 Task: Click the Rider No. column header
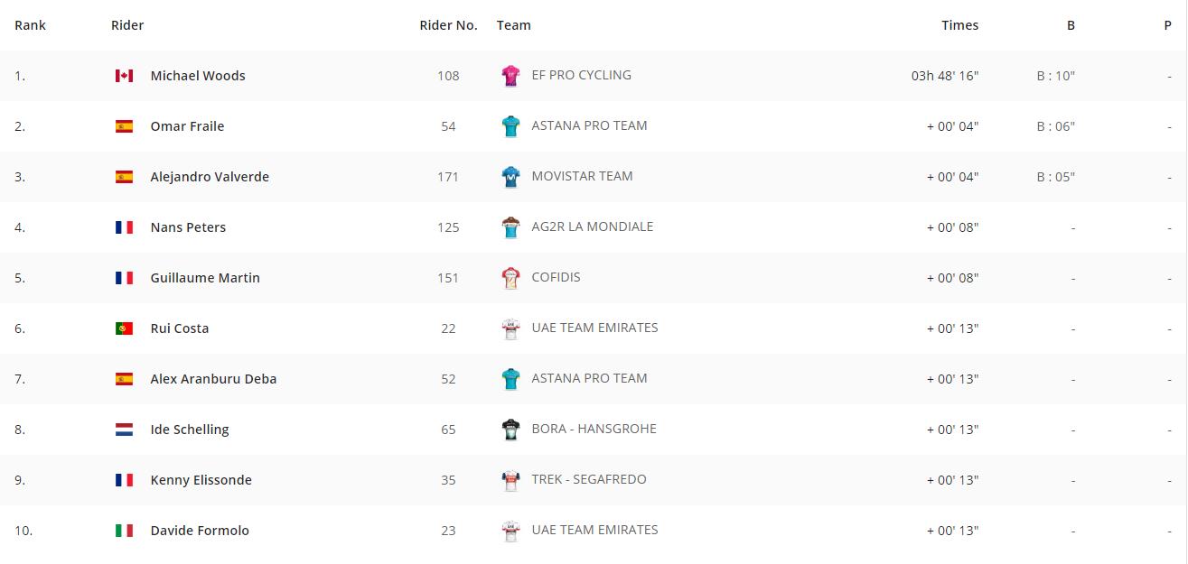(448, 25)
